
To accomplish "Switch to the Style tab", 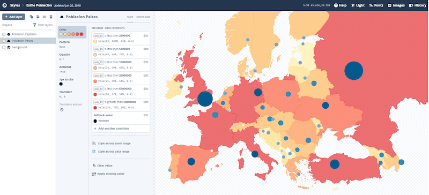I will (x=130, y=17).
